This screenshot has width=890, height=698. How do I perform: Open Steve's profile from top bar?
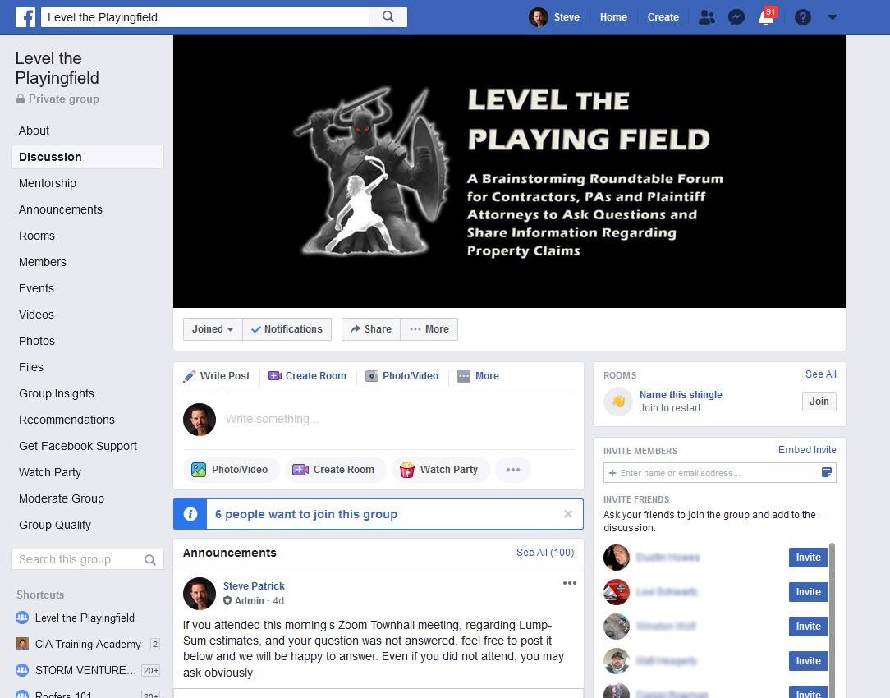click(x=554, y=17)
